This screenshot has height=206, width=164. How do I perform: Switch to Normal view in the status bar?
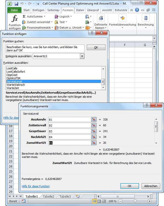tap(94, 201)
